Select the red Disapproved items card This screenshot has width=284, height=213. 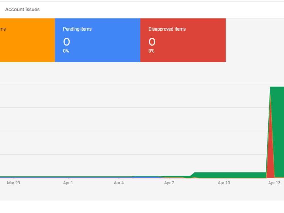tap(183, 40)
